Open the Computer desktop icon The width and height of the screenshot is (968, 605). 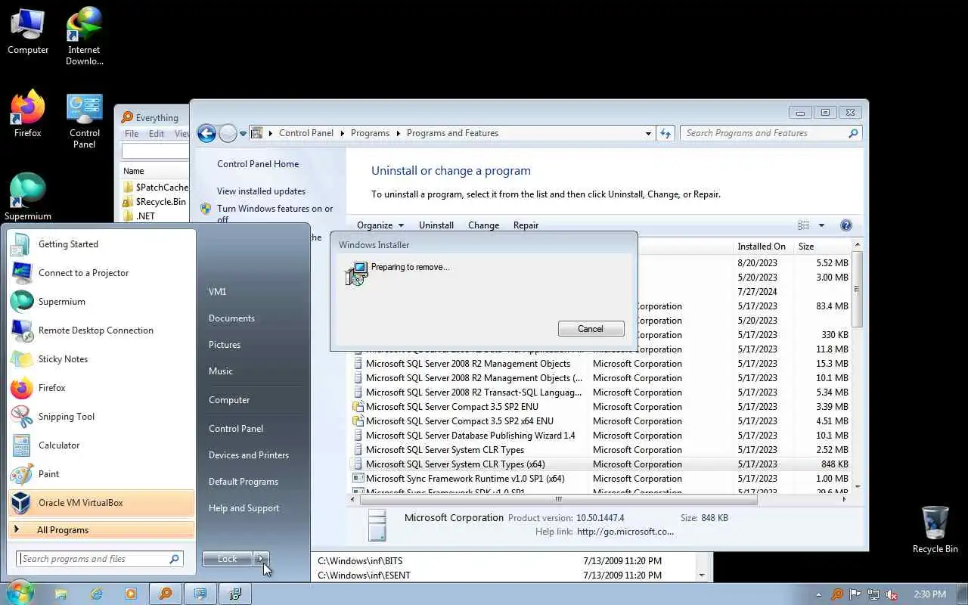tap(28, 32)
